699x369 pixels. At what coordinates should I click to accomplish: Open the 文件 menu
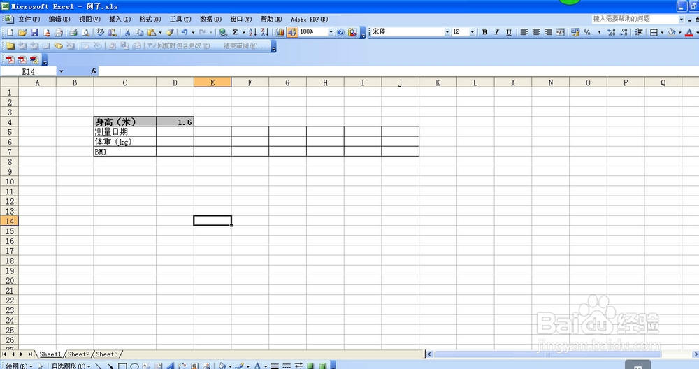coord(29,19)
